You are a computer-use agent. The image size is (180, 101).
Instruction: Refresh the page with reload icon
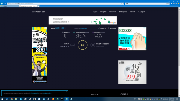[123, 4]
